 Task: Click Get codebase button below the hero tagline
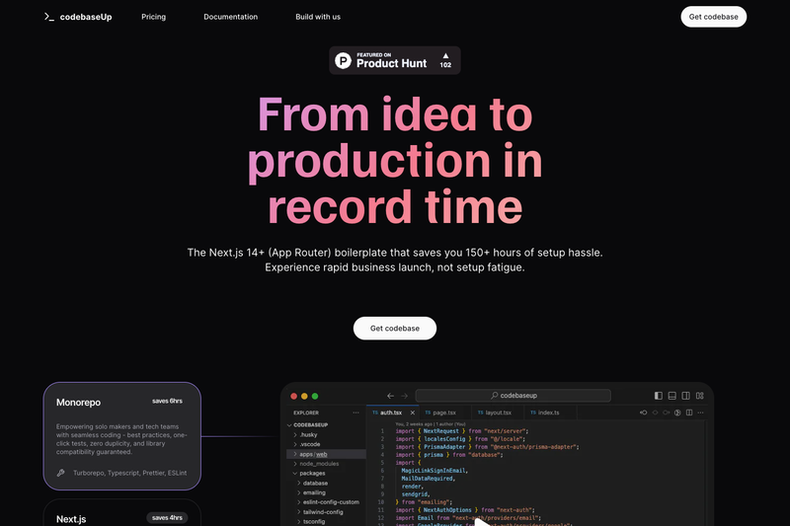pos(395,329)
